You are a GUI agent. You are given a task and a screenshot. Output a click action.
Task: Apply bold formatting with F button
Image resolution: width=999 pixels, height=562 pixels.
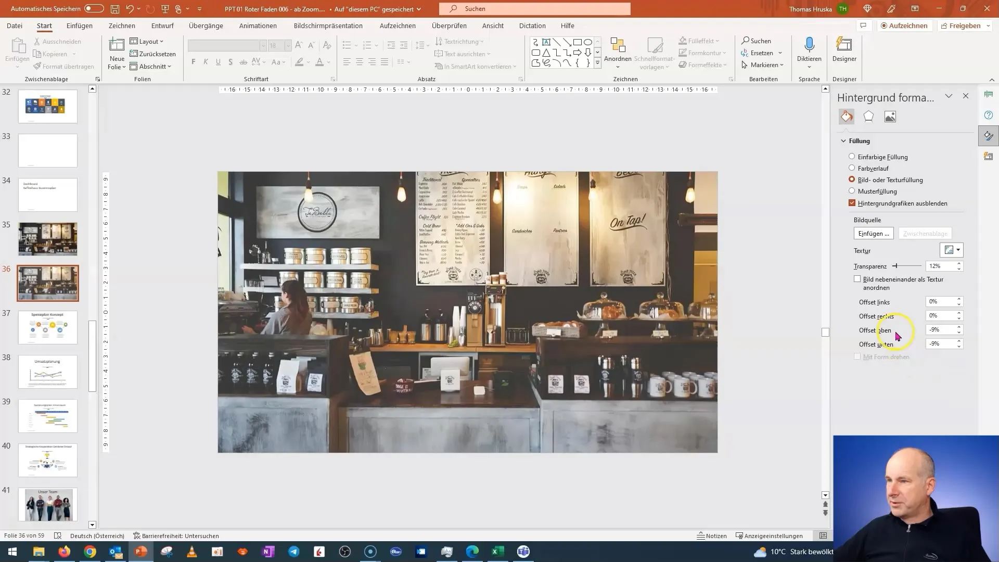(x=194, y=62)
